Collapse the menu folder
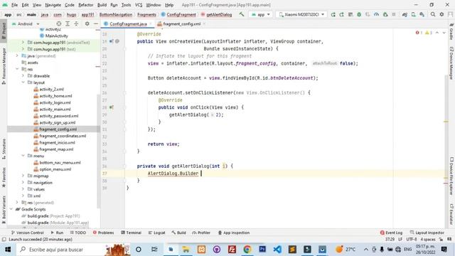Viewport: 455px width, 256px height. tap(23, 156)
